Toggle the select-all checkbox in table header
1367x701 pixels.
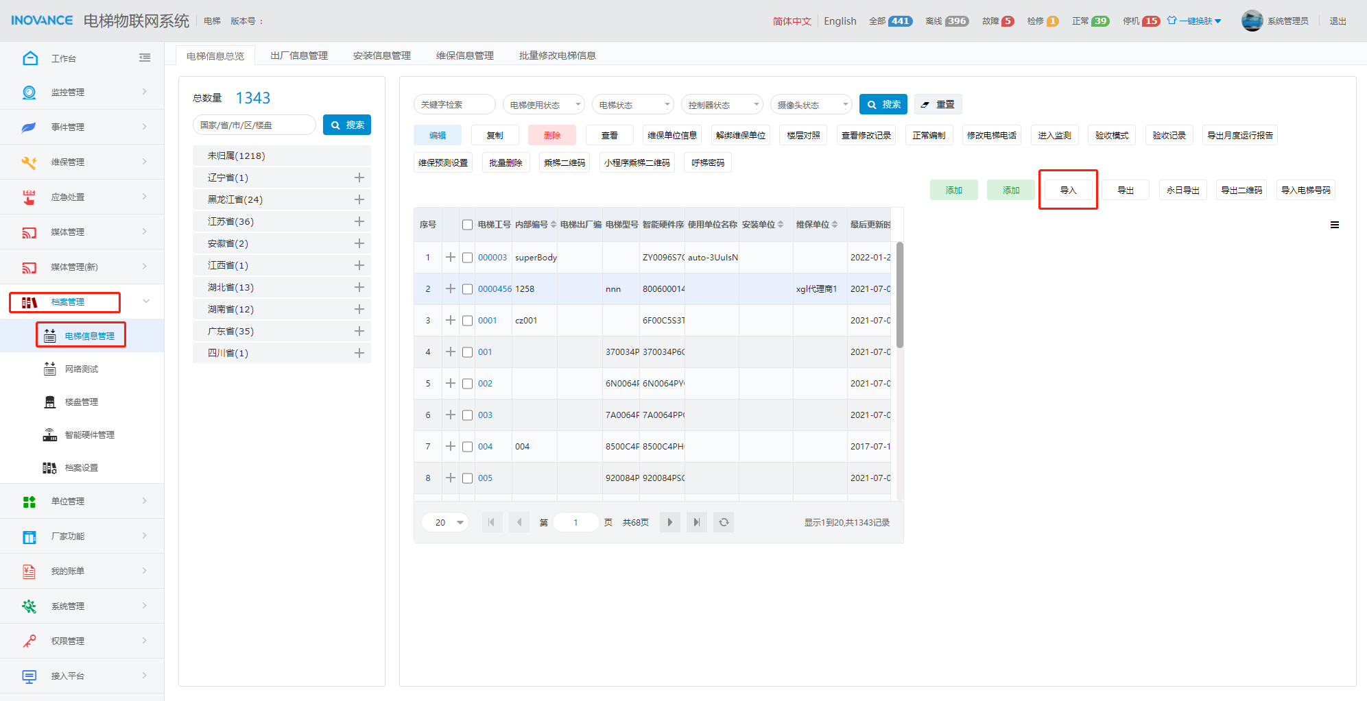tap(467, 225)
